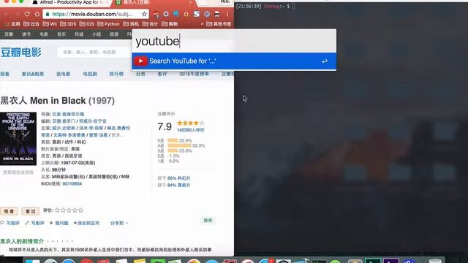
Task: Open 同城 in Douban top navigation
Action: click(x=79, y=34)
